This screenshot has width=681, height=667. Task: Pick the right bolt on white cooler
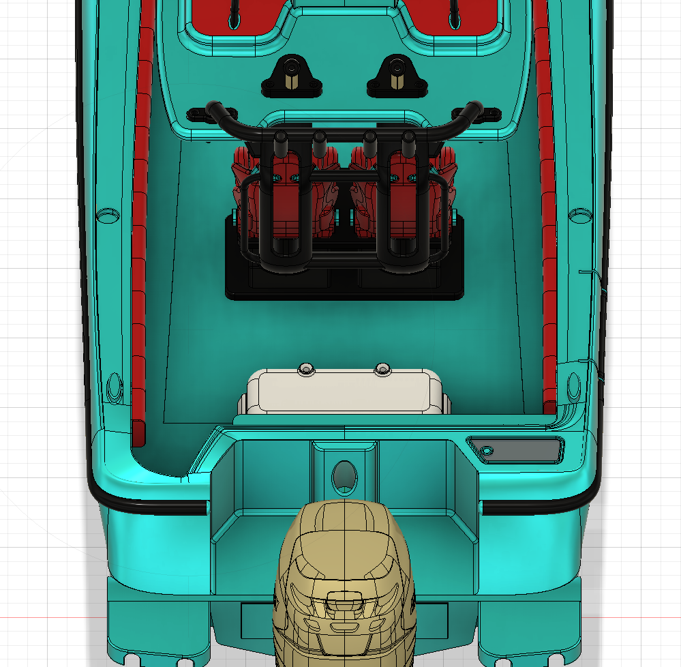click(x=382, y=370)
